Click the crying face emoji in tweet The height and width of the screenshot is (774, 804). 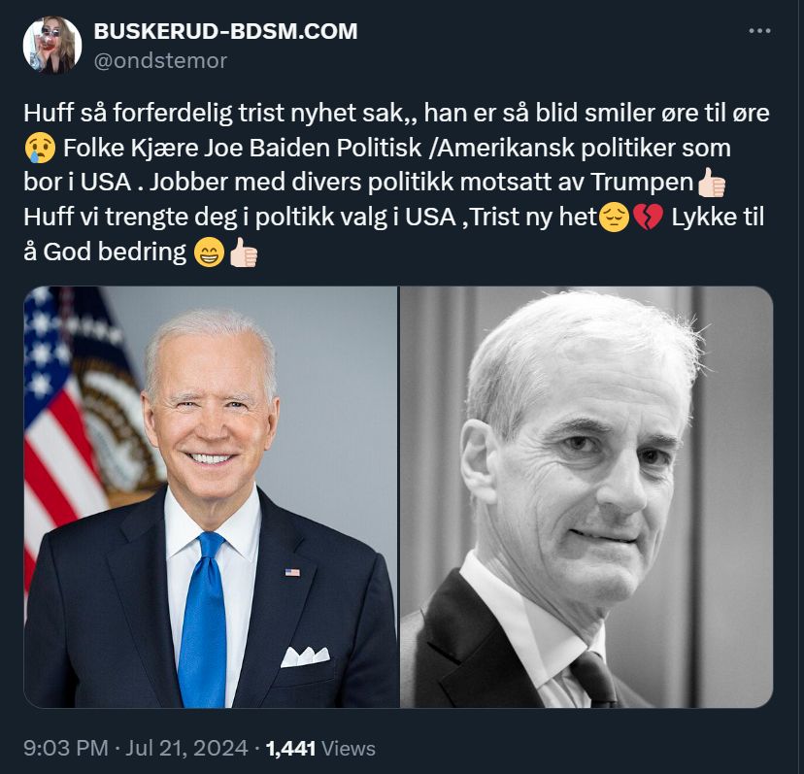tap(40, 149)
